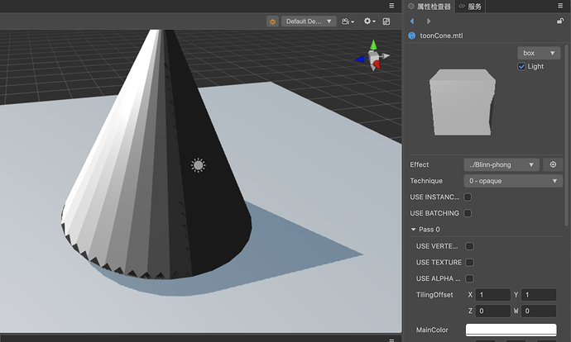Screen dimensions: 571x342
Task: Click the Technique label
Action: [x=426, y=181]
